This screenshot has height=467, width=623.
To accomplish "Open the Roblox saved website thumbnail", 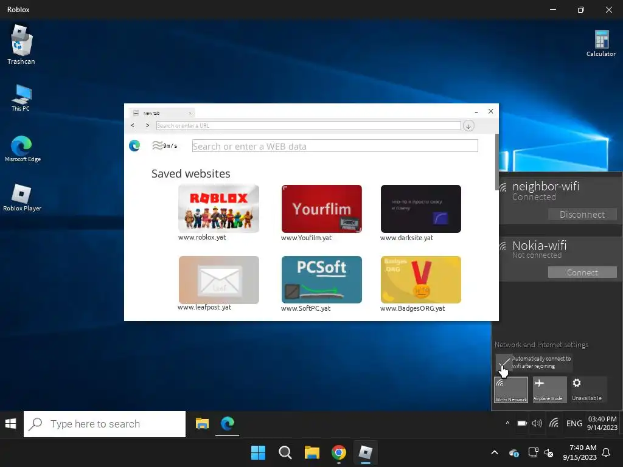I will (x=218, y=209).
